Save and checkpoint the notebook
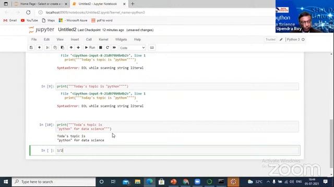Viewport: 334px width, 187px height. click(31, 47)
